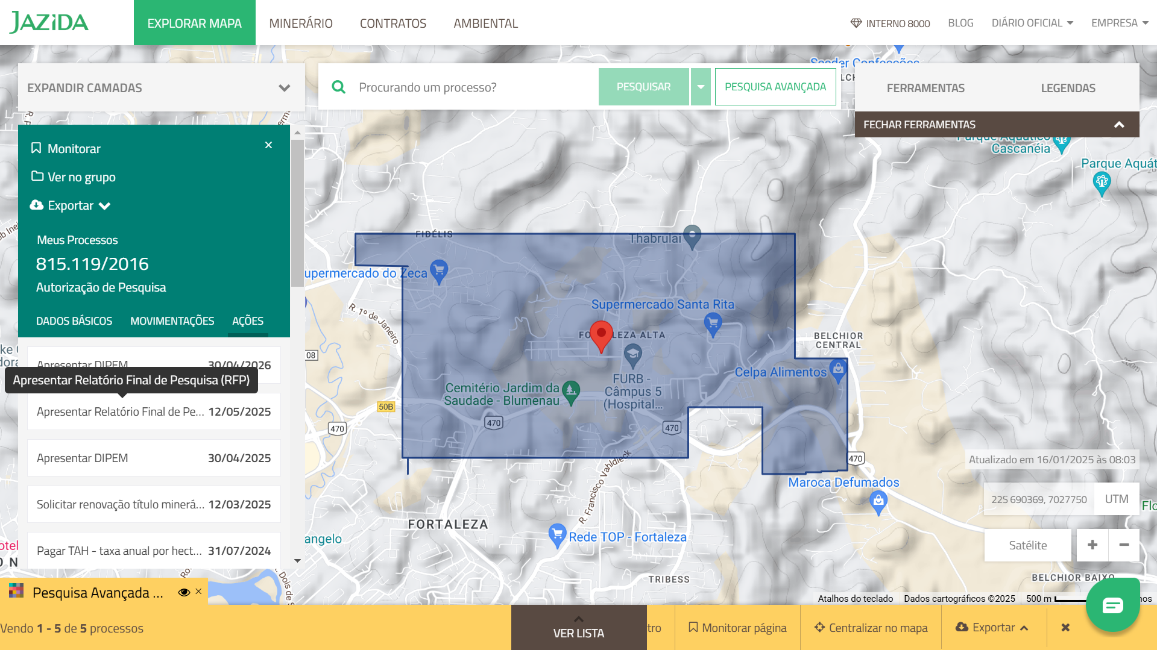Screen dimensions: 1157x650
Task: Click the Monitorar bookmark icon
Action: pyautogui.click(x=36, y=148)
